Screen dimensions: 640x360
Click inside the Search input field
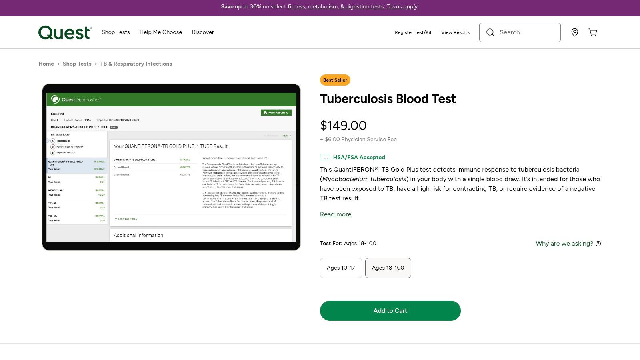(x=524, y=32)
